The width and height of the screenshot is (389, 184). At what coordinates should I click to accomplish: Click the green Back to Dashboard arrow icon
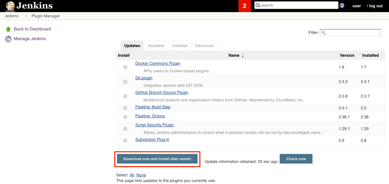tap(8, 29)
